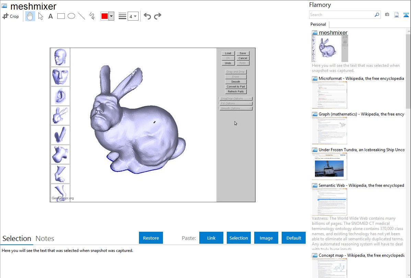
Task: Pick the ellipse shape tool
Action: click(x=71, y=16)
